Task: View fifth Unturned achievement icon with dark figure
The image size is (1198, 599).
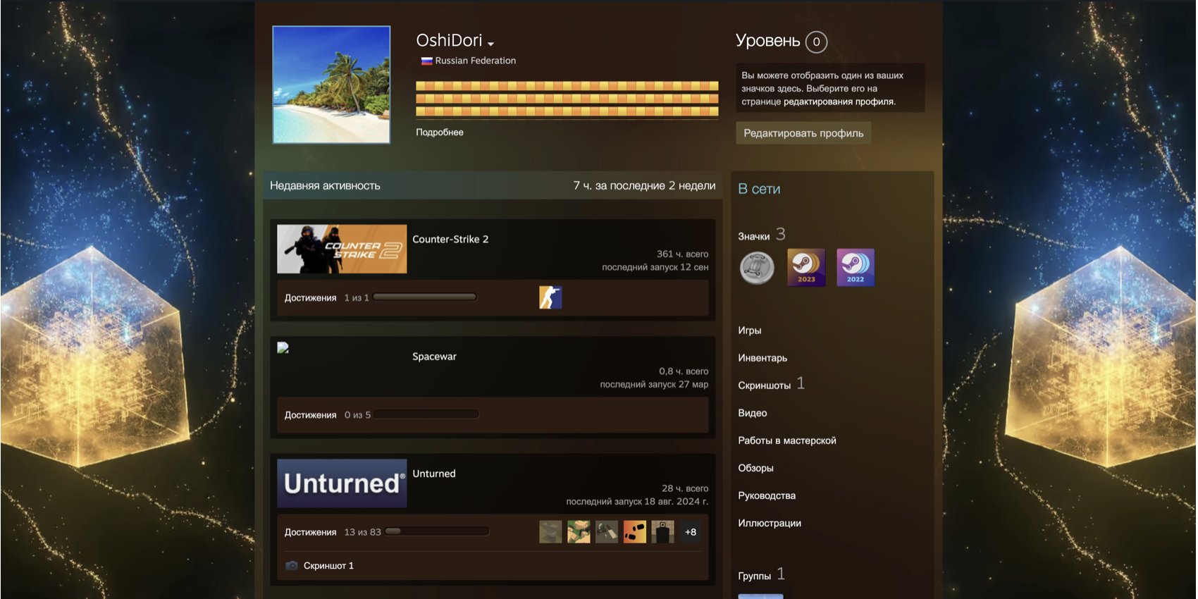Action: [663, 532]
